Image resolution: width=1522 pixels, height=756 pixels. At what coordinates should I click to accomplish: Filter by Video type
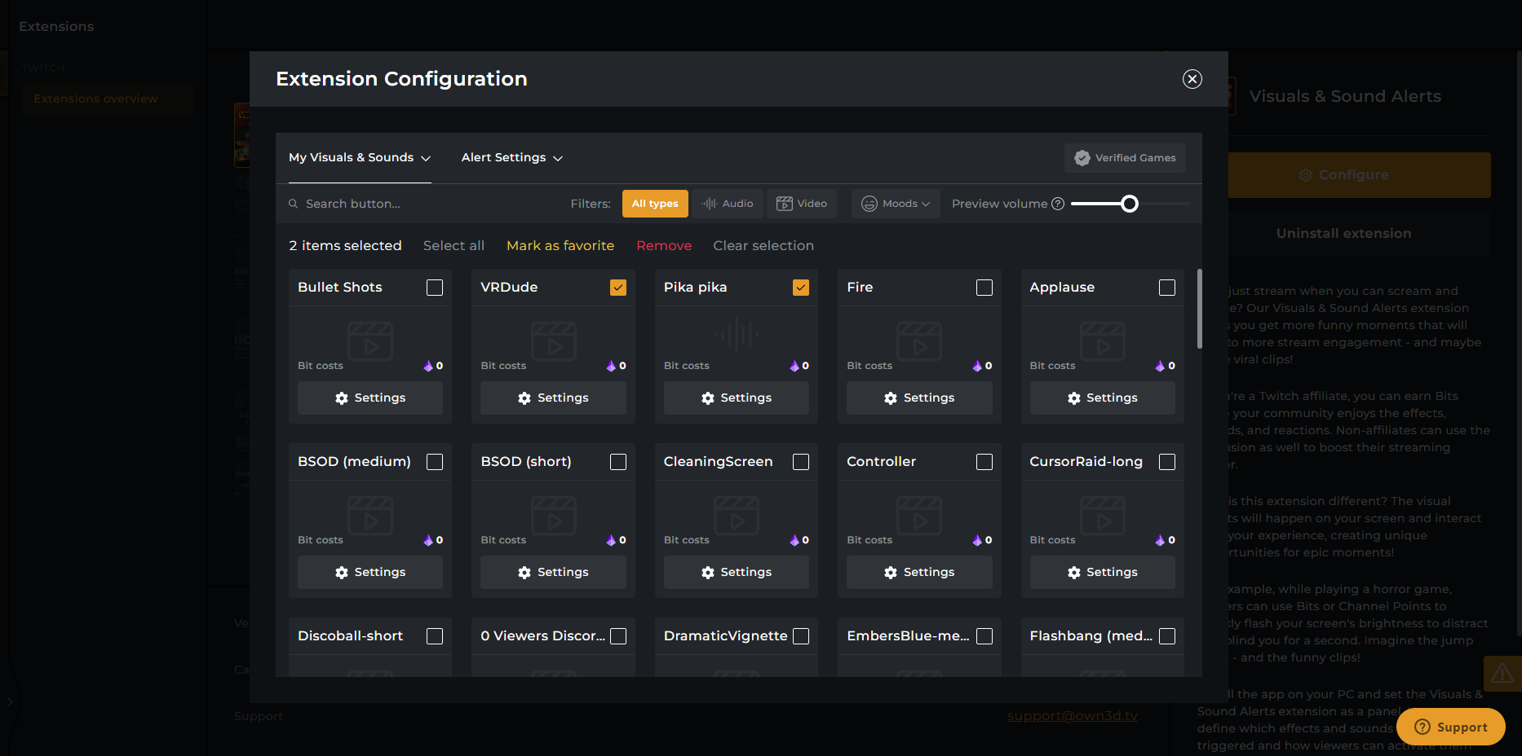(802, 204)
